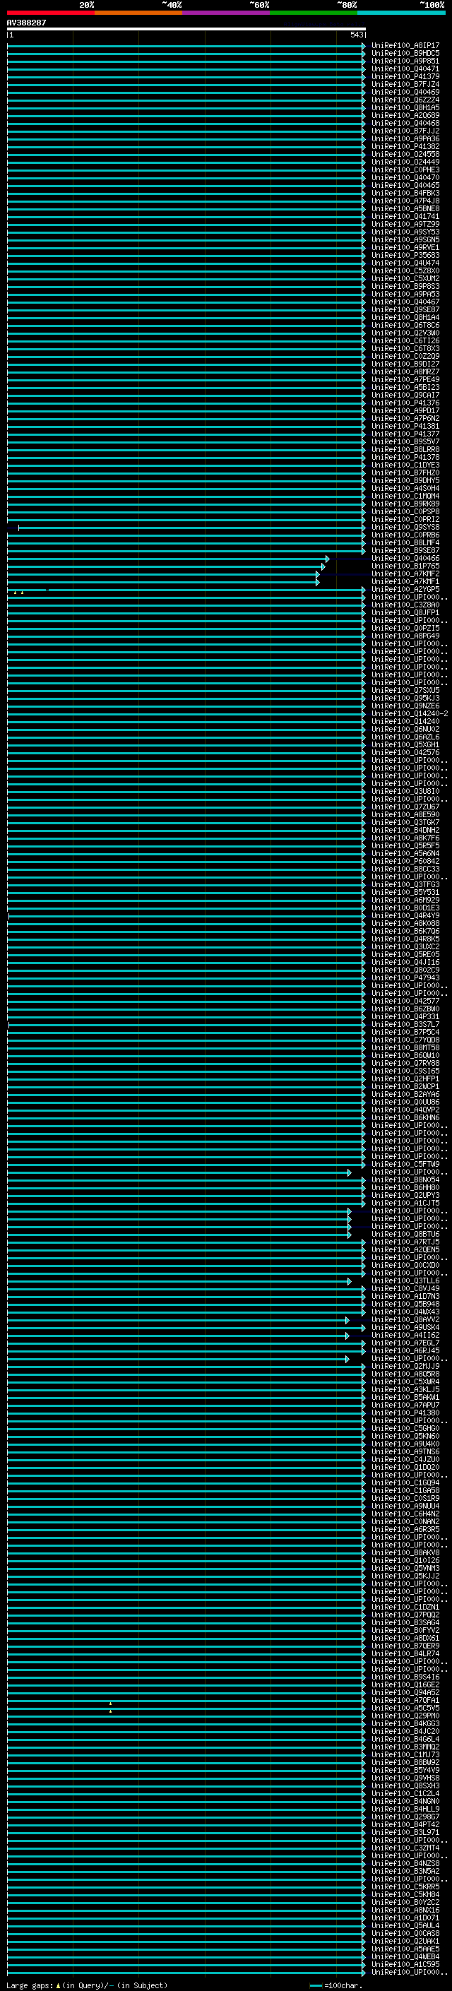Click the AV388287 query name

click(26, 23)
